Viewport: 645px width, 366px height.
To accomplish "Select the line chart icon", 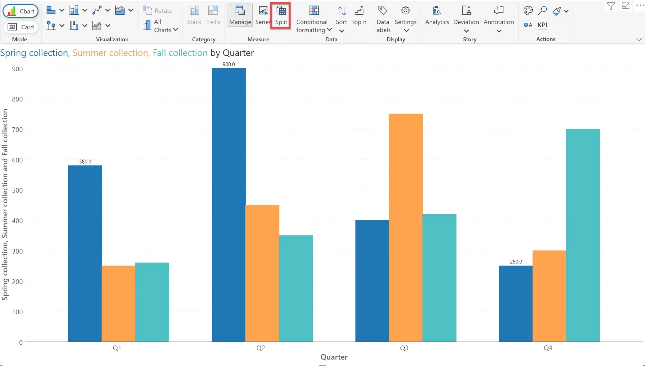I will (x=97, y=10).
